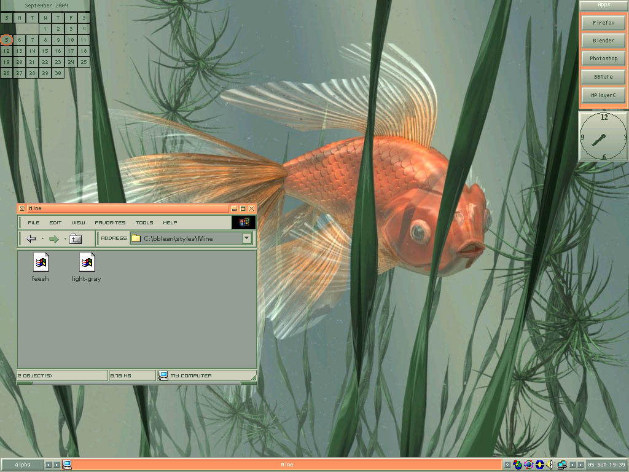Viewport: 629px width, 472px height.
Task: Open the Back button history dropdown
Action: (42, 238)
